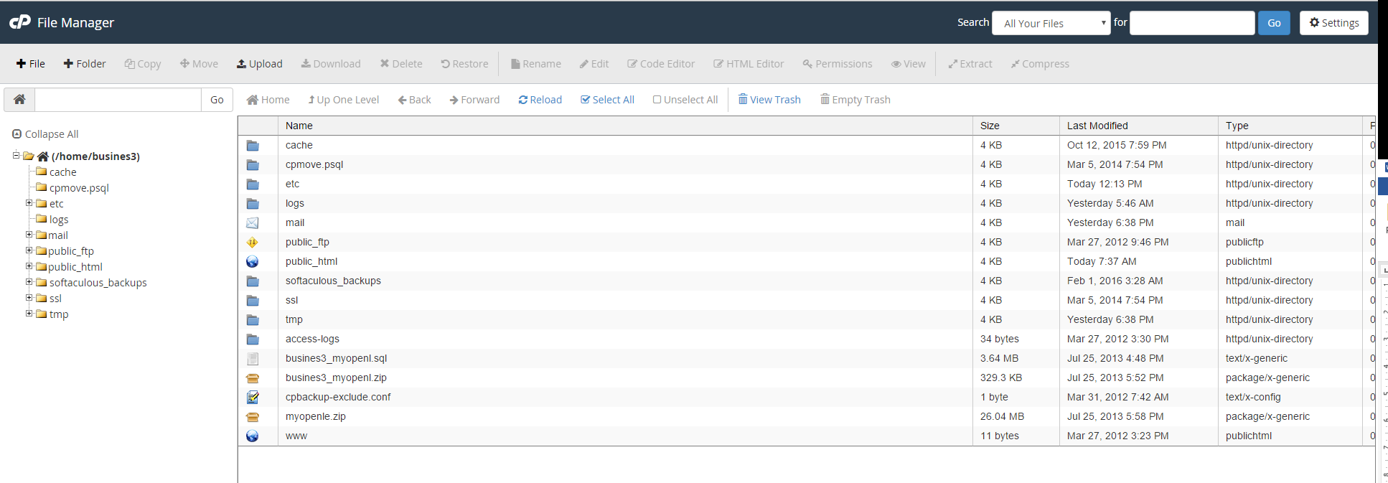
Task: Click the myopenle.zip package icon
Action: pyautogui.click(x=253, y=417)
